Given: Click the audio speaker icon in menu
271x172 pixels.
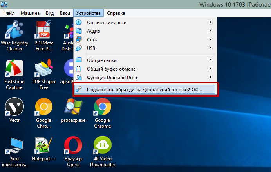Looking at the screenshot, I should coord(79,31).
